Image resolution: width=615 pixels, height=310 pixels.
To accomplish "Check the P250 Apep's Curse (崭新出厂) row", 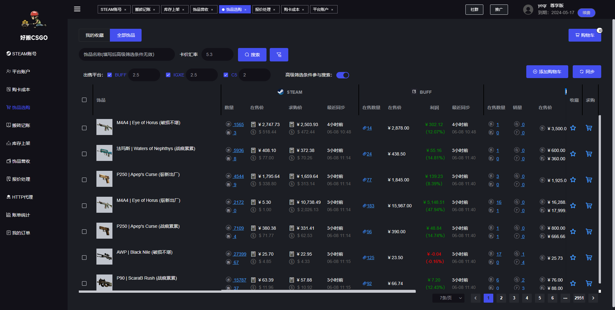I will [84, 180].
